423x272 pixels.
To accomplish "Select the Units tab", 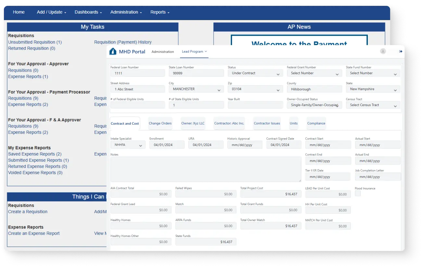I will point(293,123).
